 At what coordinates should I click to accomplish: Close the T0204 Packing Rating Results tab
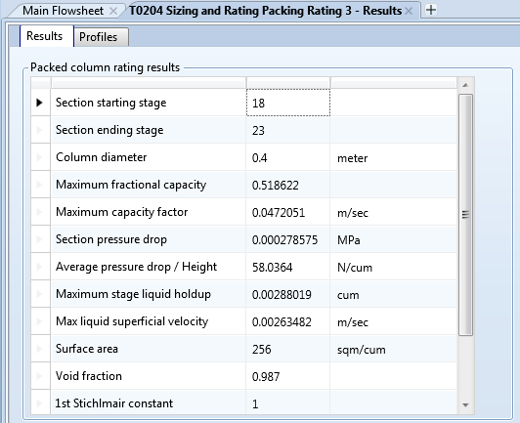click(409, 11)
